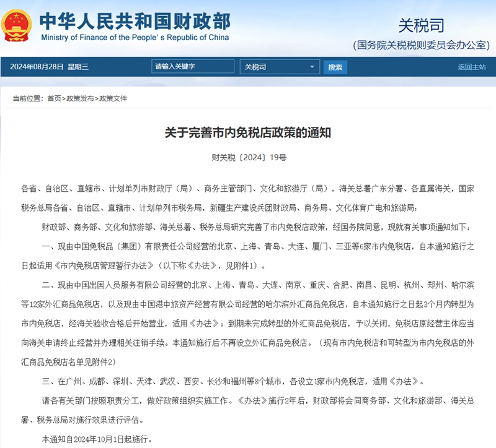The height and width of the screenshot is (448, 496).
Task: Open the 关税司 dropdown selector
Action: [280, 67]
